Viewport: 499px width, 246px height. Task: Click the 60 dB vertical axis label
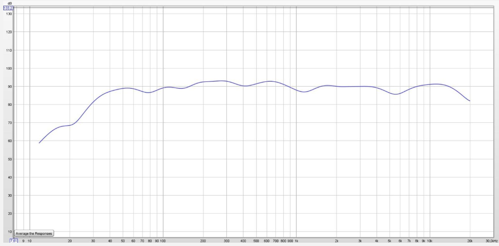tap(9, 141)
